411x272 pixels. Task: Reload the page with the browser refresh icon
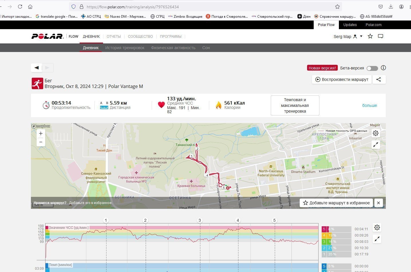20,7
